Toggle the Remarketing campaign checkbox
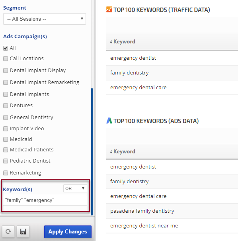The image size is (238, 241). (6, 173)
